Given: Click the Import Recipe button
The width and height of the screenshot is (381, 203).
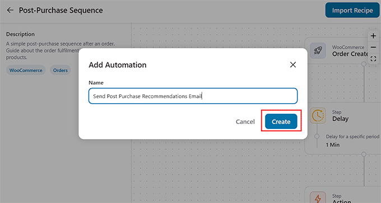Looking at the screenshot, I should tap(352, 10).
